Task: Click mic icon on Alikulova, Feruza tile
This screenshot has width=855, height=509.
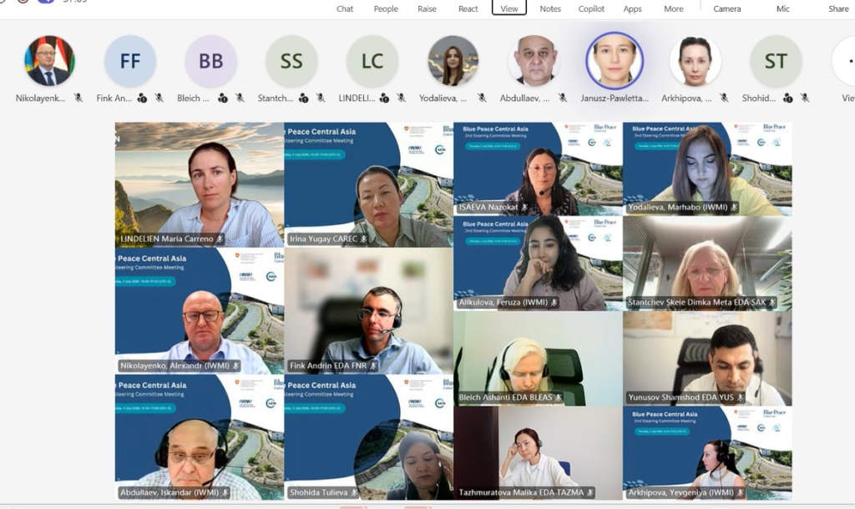Action: [x=554, y=302]
